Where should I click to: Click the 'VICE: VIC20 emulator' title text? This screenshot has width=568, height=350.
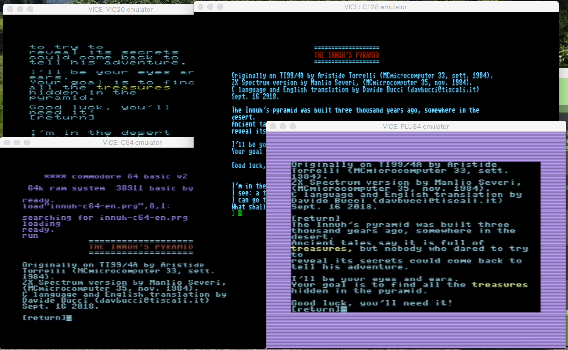tap(120, 10)
